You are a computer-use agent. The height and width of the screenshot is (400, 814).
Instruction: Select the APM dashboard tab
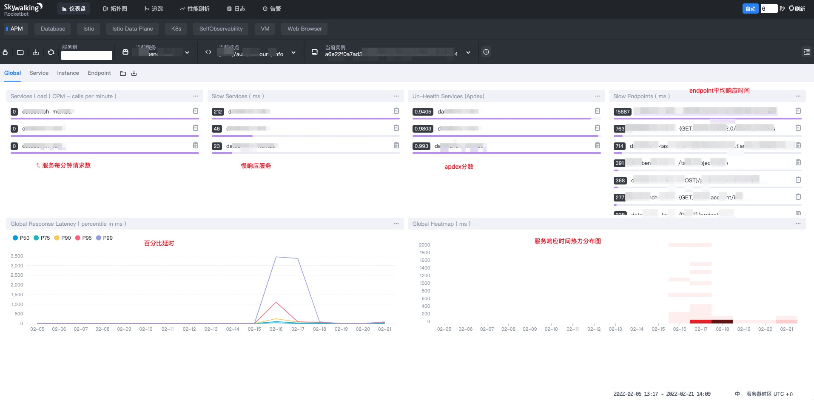tap(16, 28)
